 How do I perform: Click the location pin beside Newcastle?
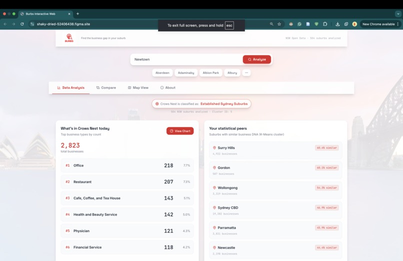pyautogui.click(x=214, y=247)
